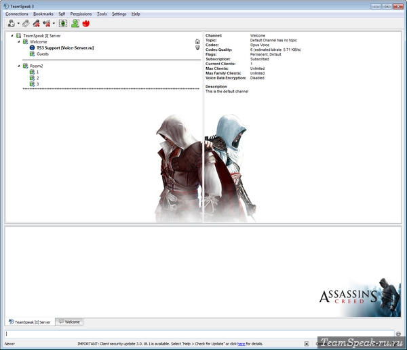407x350 pixels.
Task: Click the Welcome channel's green icon
Action: click(x=26, y=41)
